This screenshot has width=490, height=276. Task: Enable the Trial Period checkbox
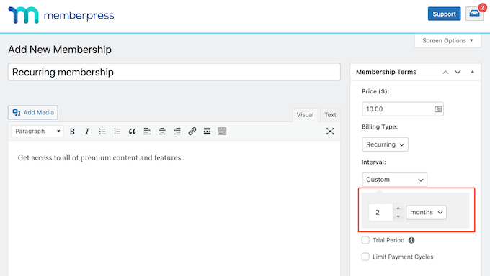point(365,240)
